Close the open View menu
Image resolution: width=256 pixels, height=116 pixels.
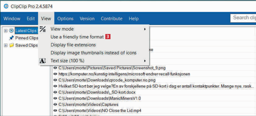(x=46, y=19)
